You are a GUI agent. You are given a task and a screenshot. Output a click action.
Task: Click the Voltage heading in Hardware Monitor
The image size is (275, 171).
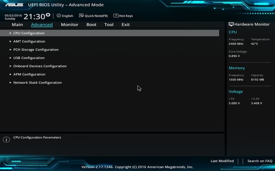[x=236, y=91]
